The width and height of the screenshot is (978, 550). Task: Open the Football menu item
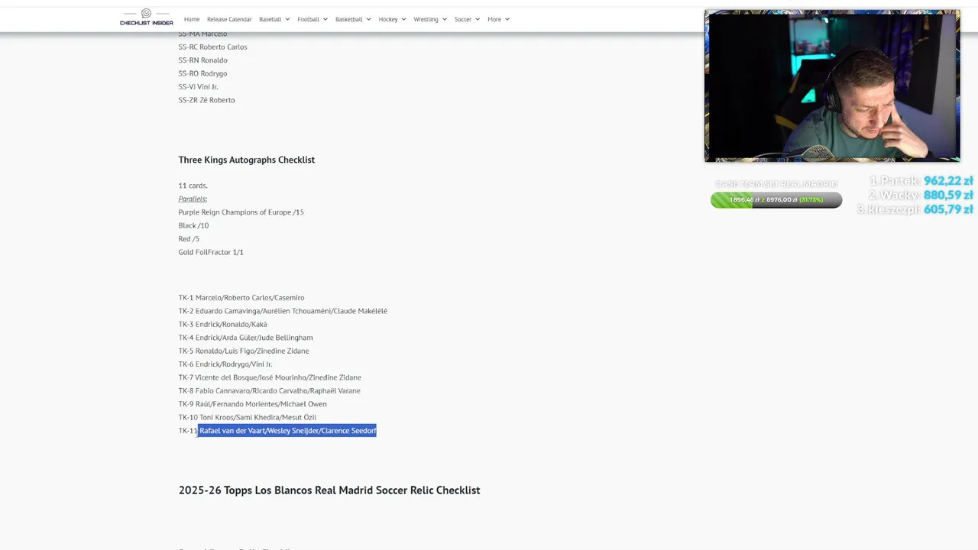308,19
